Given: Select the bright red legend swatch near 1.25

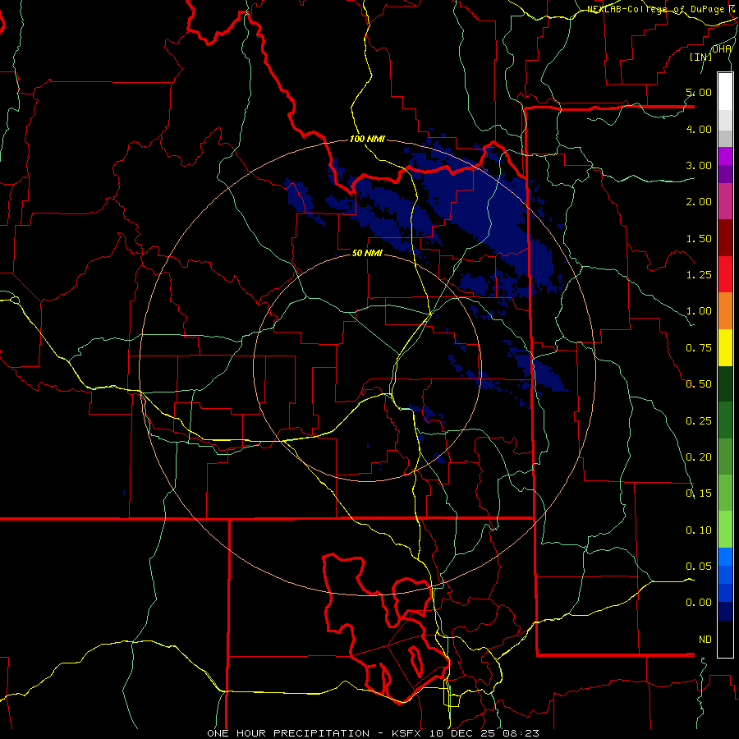Looking at the screenshot, I should [725, 274].
